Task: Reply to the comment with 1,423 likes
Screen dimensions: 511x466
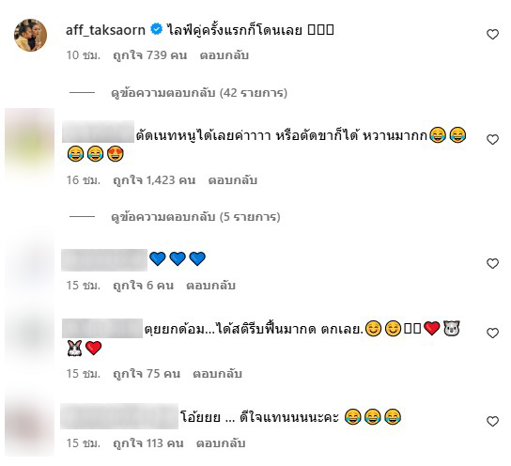Action: click(x=233, y=179)
